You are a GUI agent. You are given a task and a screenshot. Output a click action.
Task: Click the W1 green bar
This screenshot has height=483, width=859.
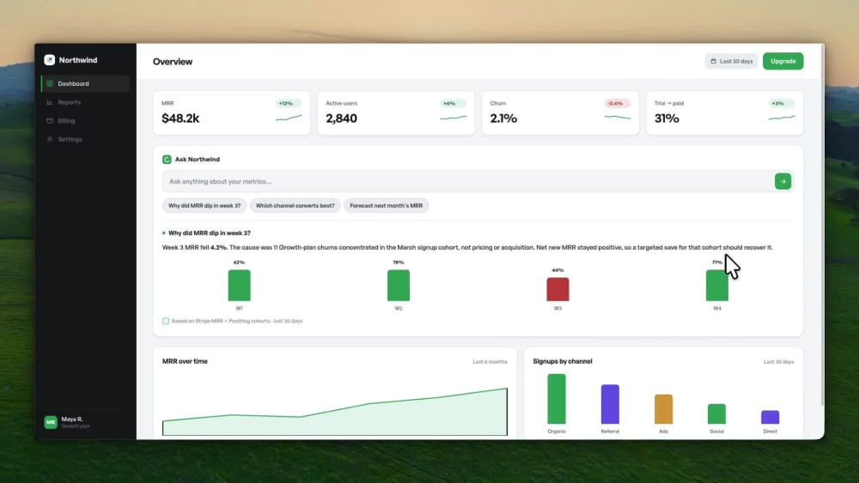coord(240,285)
